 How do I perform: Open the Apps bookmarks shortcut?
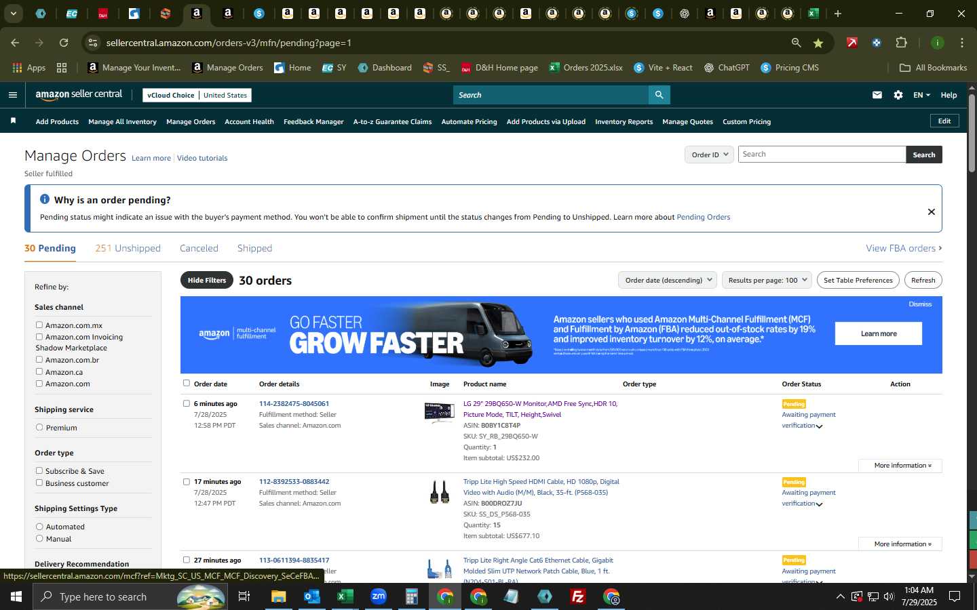click(28, 68)
